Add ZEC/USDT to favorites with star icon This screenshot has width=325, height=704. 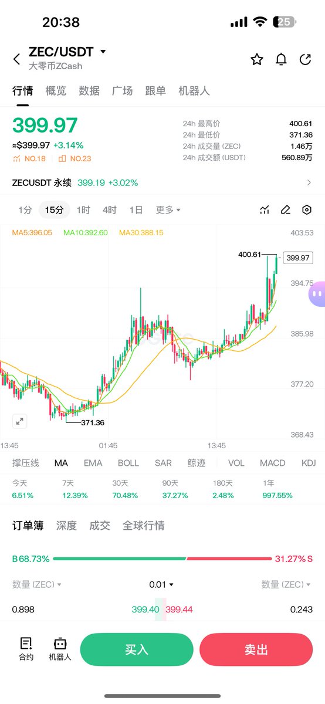(x=257, y=59)
